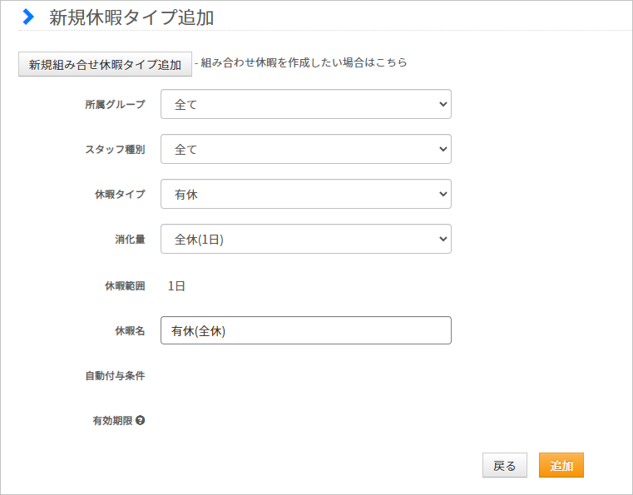Image resolution: width=633 pixels, height=495 pixels.
Task: Click the arrow on the 所属グループ select
Action: point(443,104)
